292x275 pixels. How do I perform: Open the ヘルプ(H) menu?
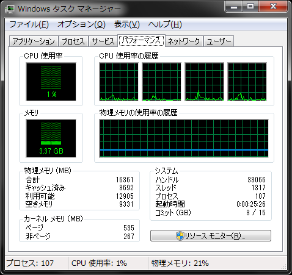click(165, 24)
